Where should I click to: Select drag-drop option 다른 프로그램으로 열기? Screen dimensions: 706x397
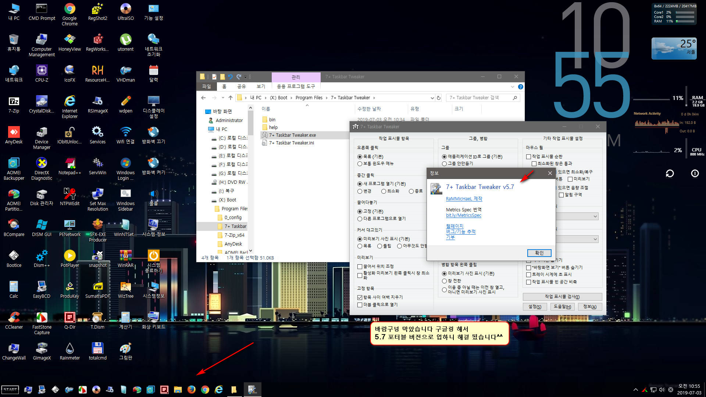[381, 219]
